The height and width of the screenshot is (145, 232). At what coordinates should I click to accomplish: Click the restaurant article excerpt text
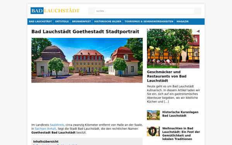pos(173,94)
